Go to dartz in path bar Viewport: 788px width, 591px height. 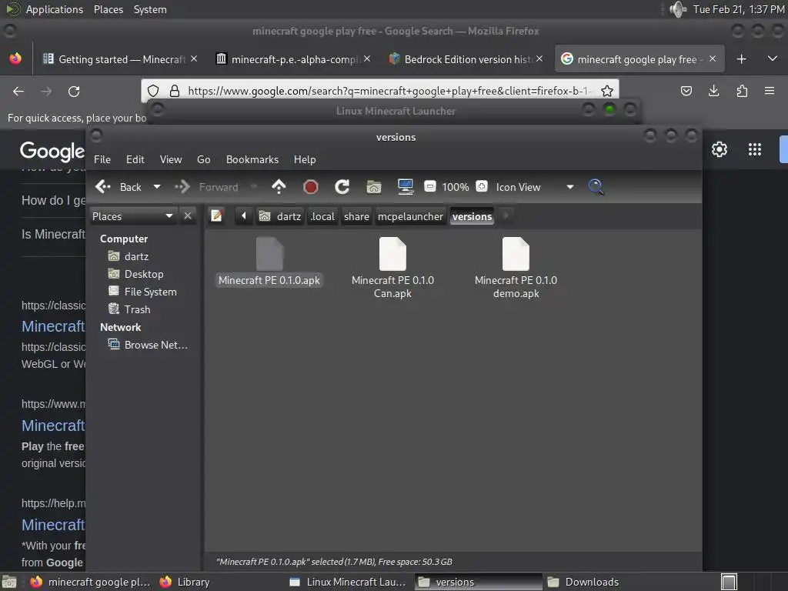(x=280, y=216)
